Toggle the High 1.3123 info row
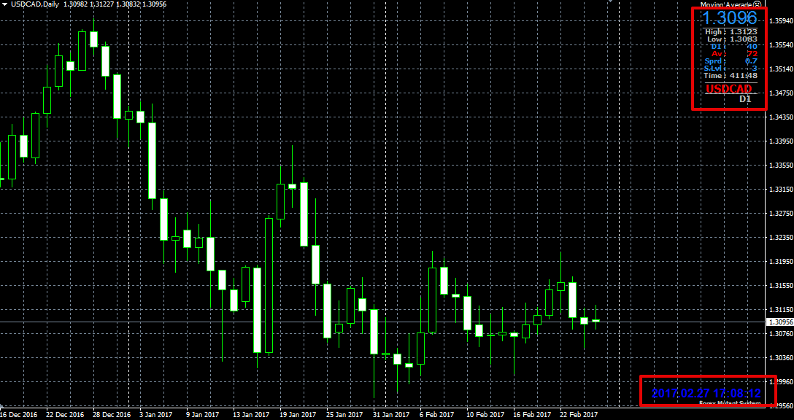The image size is (794, 420). click(x=730, y=32)
